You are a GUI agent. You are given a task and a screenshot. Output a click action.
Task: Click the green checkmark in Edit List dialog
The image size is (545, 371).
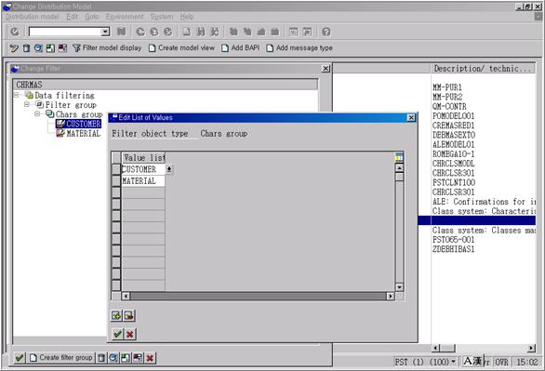117,334
